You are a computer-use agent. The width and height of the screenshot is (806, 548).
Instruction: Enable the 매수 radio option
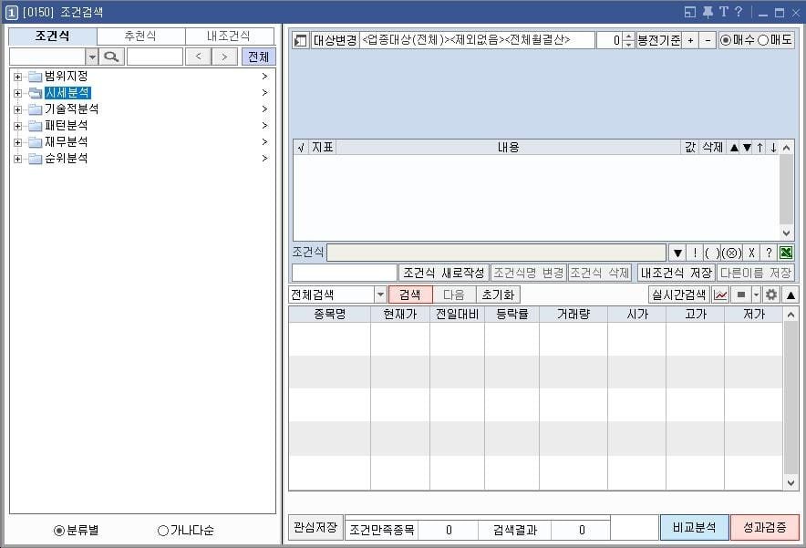tap(724, 39)
